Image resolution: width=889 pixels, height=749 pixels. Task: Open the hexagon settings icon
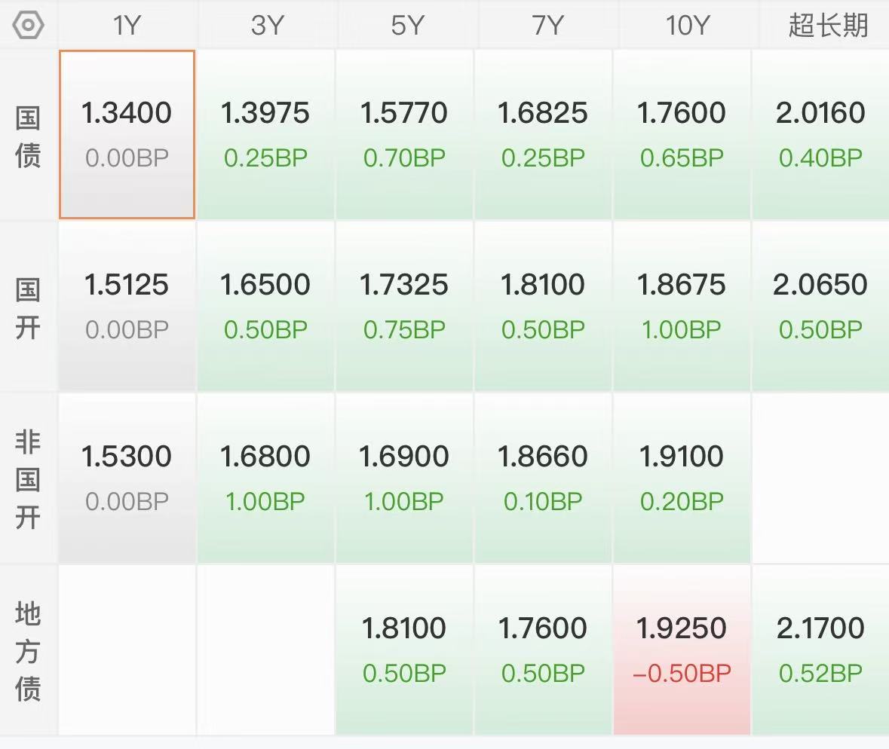(28, 25)
